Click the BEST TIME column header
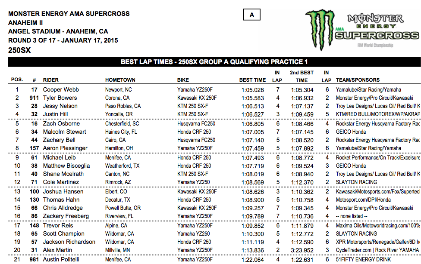 click(x=253, y=80)
